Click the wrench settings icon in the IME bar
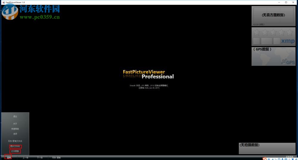 tap(296, 159)
